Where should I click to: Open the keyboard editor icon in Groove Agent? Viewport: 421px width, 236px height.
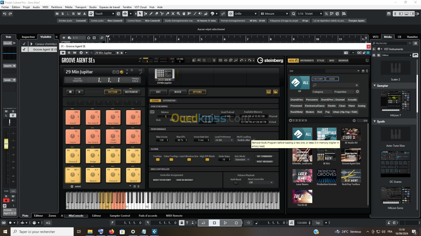(269, 92)
